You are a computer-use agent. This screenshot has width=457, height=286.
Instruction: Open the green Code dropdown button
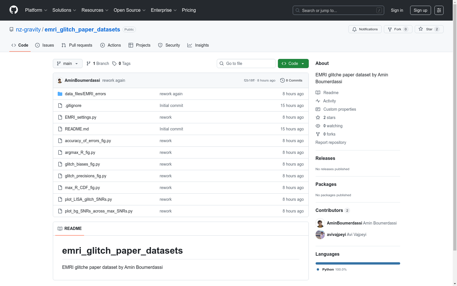pyautogui.click(x=293, y=63)
